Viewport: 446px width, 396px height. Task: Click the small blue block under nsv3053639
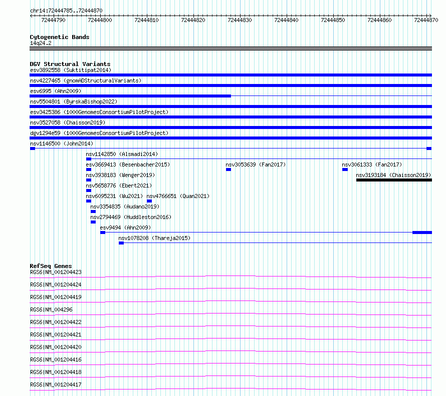(x=229, y=169)
